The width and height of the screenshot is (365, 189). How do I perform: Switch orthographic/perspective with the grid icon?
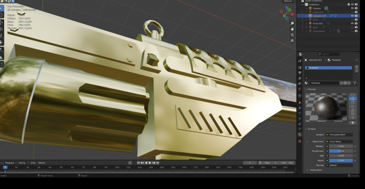coord(292,41)
